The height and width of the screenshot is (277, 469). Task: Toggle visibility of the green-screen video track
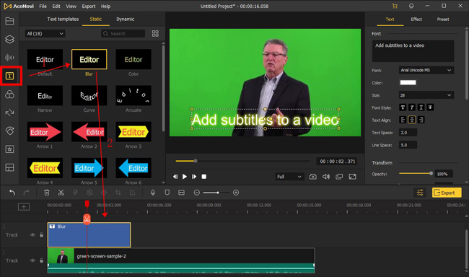click(32, 260)
